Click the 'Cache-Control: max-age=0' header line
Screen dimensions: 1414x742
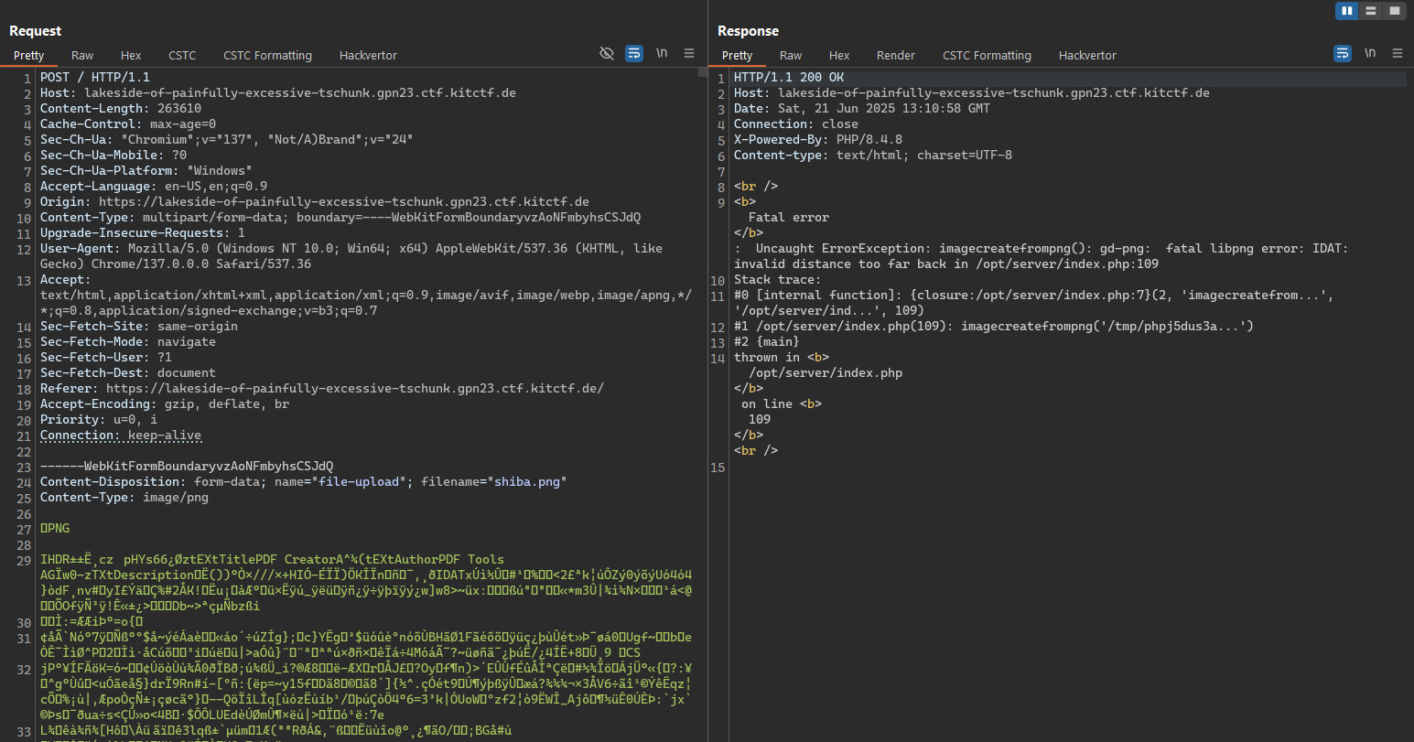click(x=128, y=124)
